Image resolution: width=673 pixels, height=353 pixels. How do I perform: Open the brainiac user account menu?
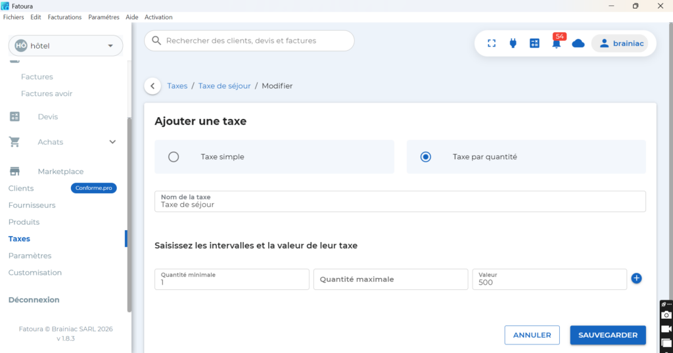pyautogui.click(x=620, y=43)
